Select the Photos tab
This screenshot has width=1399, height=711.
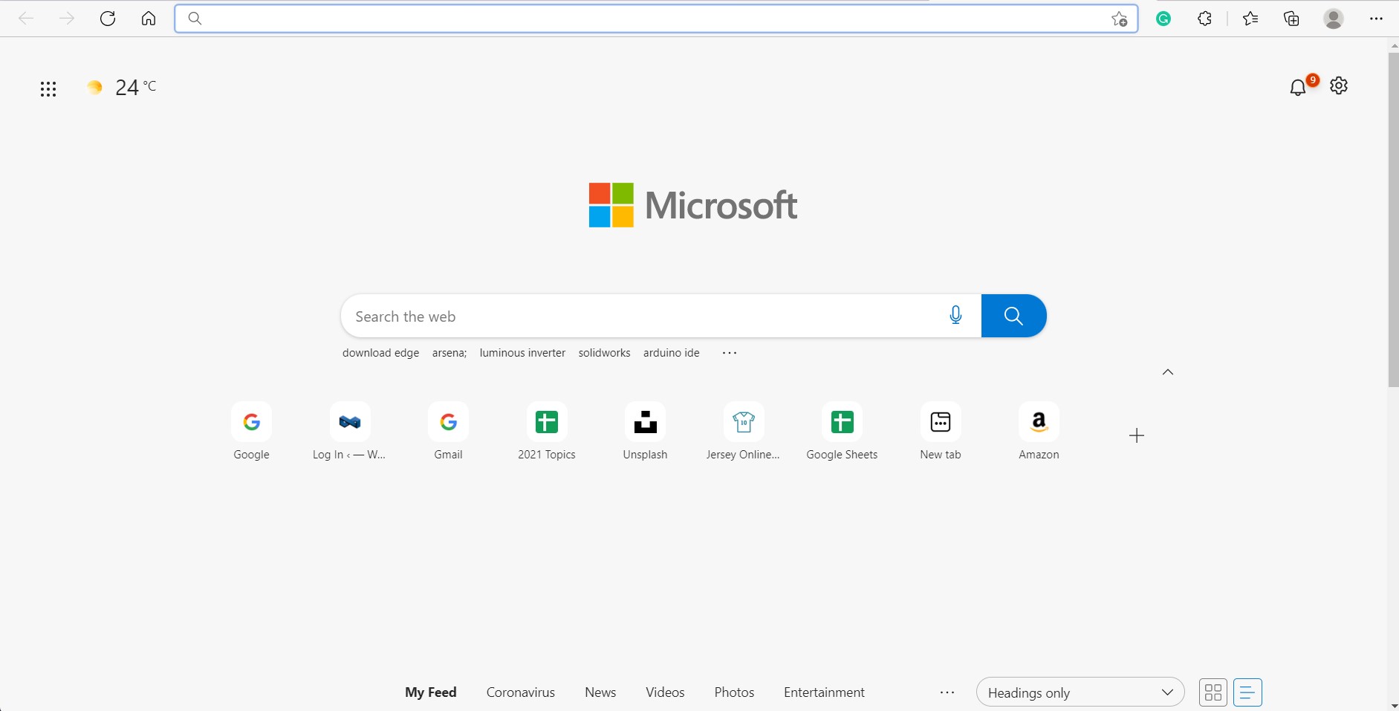click(x=734, y=692)
